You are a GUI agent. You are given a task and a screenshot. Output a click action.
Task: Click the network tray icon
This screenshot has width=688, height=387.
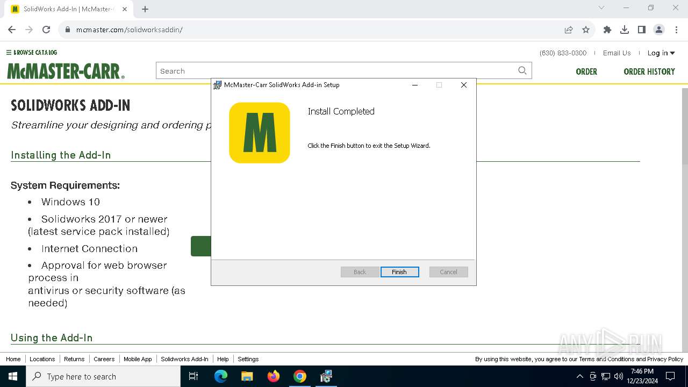tap(606, 376)
